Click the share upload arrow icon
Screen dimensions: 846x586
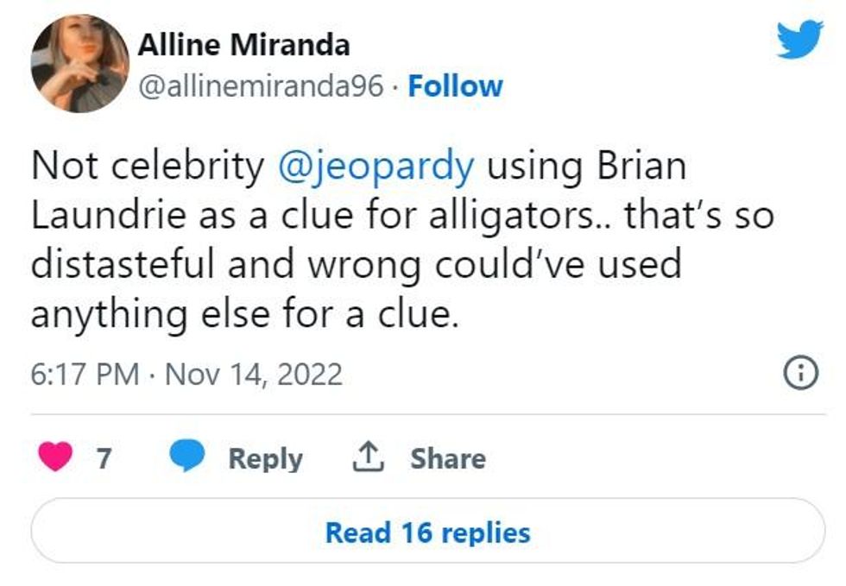(367, 457)
